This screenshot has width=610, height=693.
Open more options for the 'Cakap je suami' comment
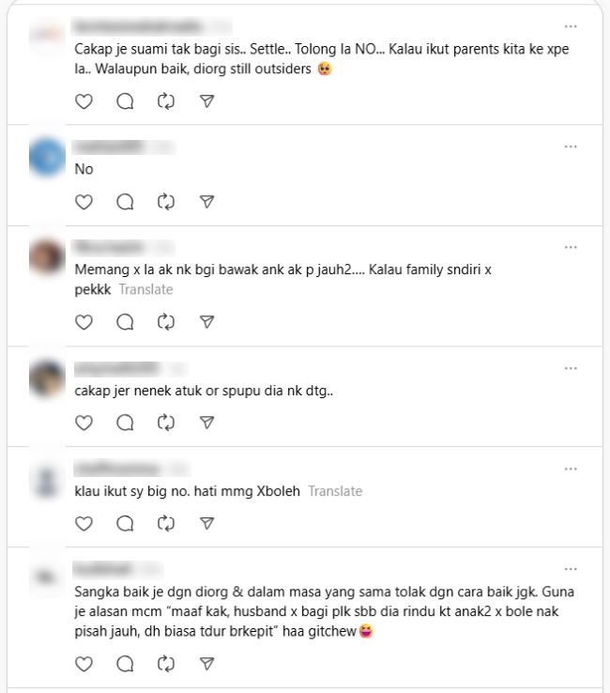point(571,26)
